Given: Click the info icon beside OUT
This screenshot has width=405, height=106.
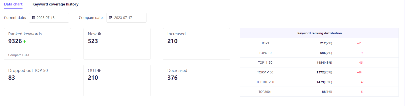Looking at the screenshot, I should [99, 70].
